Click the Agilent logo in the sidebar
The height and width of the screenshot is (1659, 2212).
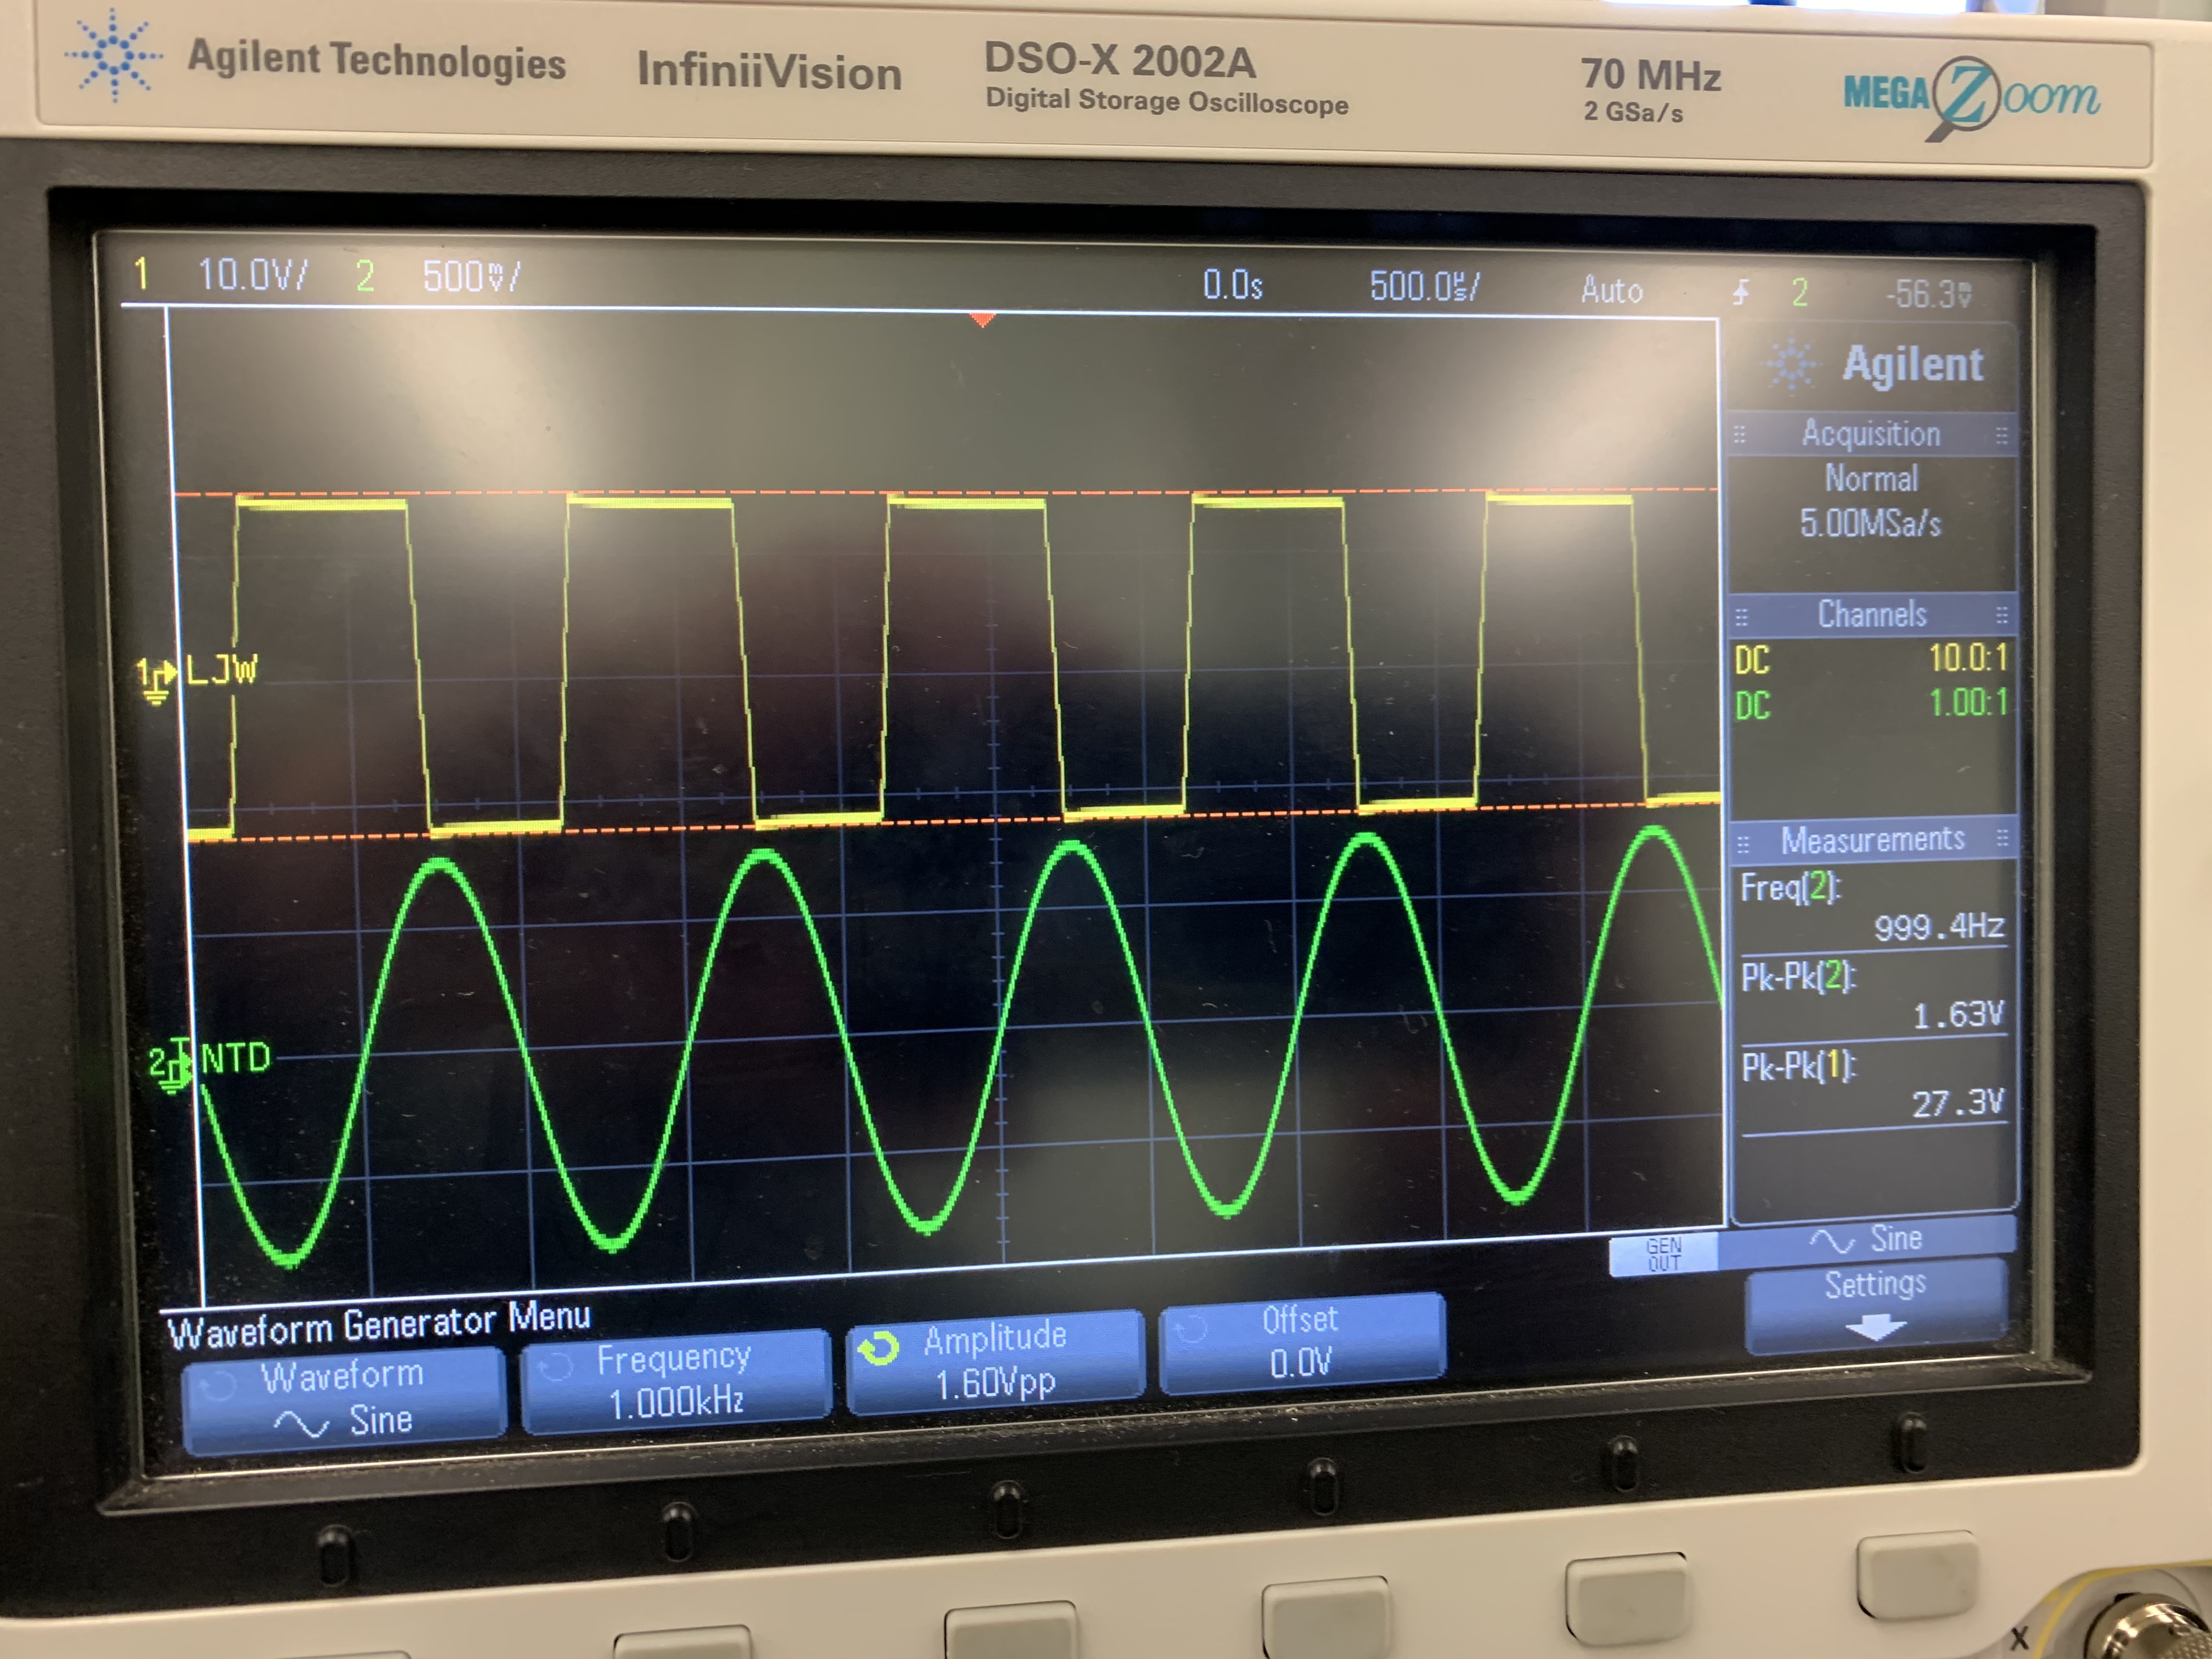click(1875, 364)
